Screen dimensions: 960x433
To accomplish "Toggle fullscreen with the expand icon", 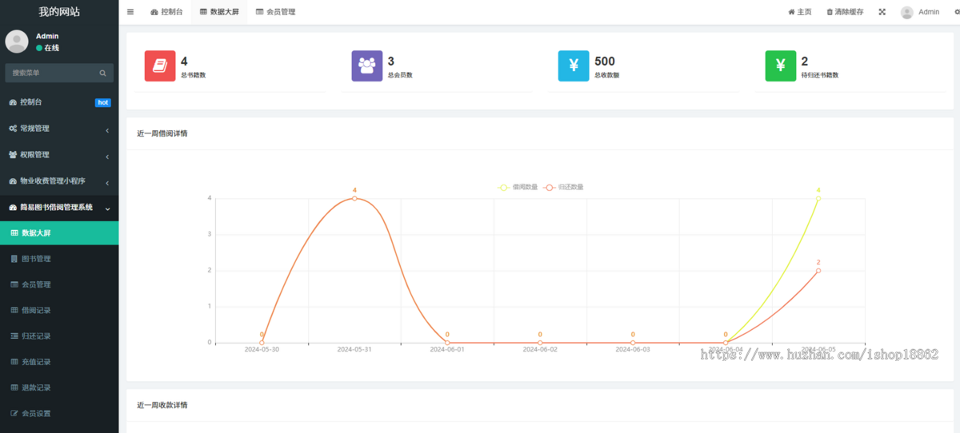I will [x=882, y=12].
